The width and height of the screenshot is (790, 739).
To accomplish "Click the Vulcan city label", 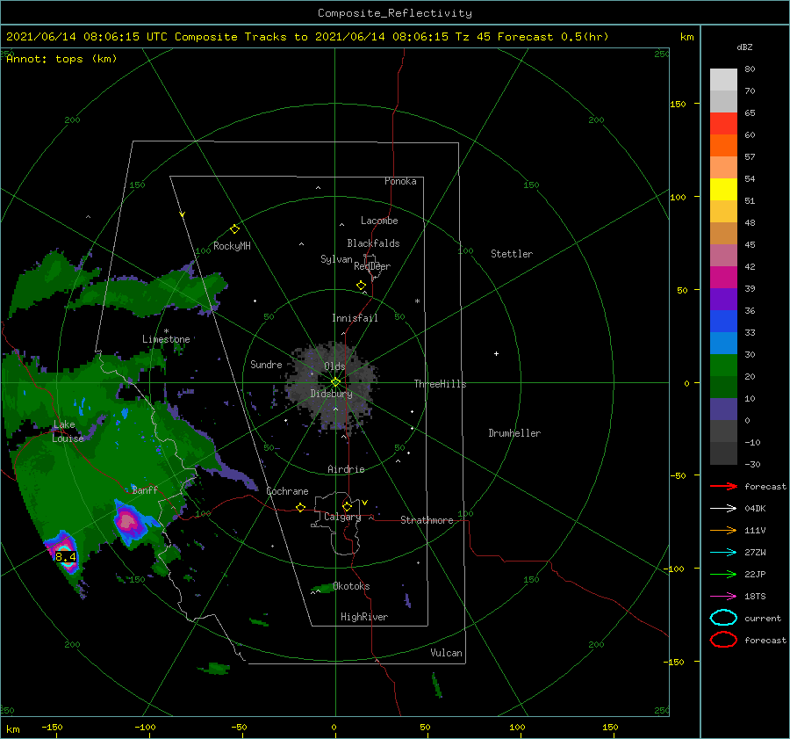I will point(446,653).
